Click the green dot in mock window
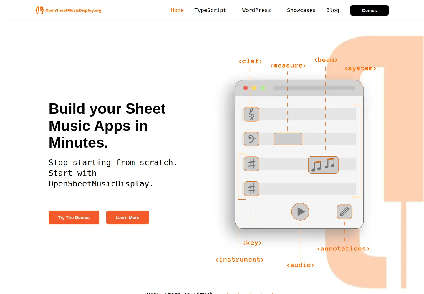Screen dimensions: 424x294 263,88
